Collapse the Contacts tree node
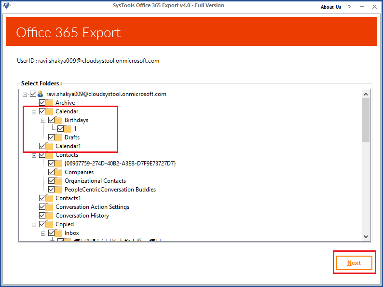This screenshot has width=383, height=287. tap(34, 156)
